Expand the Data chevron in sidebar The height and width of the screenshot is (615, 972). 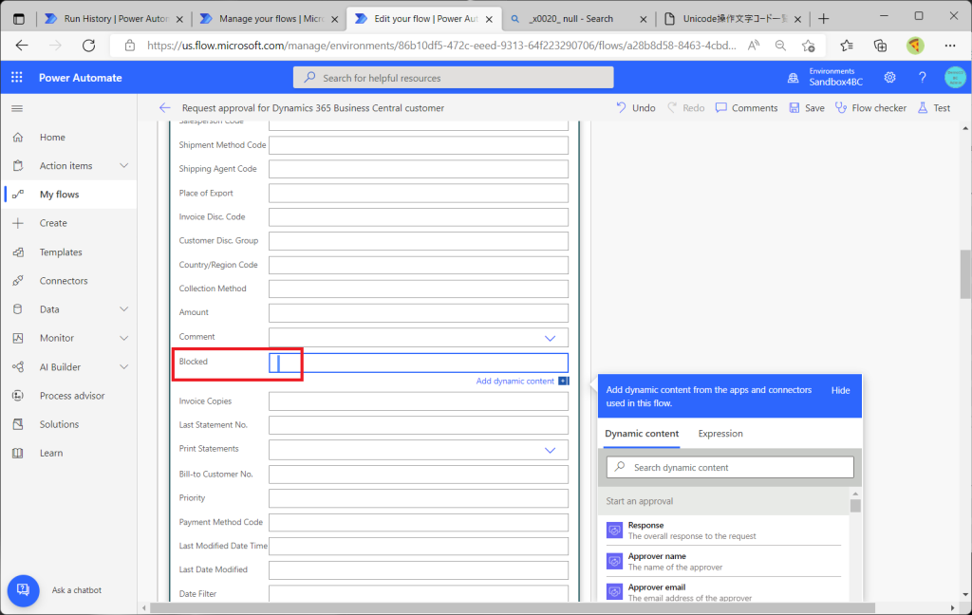(124, 308)
